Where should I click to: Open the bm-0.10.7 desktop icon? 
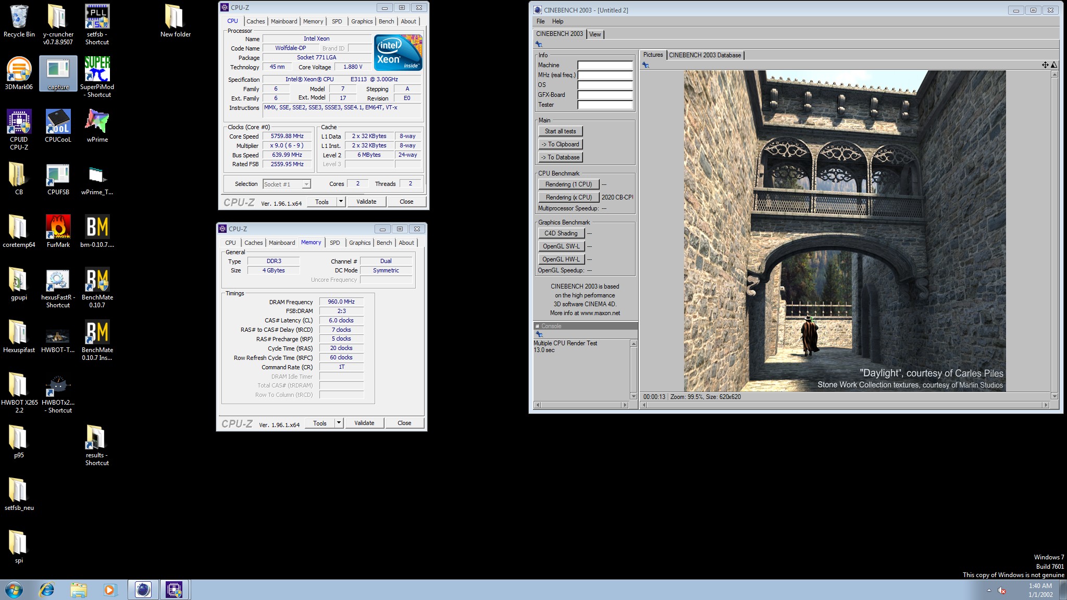point(97,230)
